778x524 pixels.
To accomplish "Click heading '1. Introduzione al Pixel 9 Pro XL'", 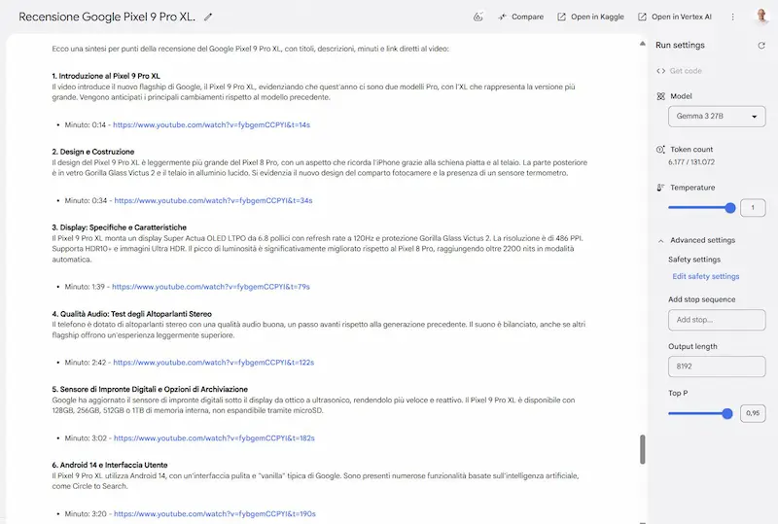I will point(106,76).
